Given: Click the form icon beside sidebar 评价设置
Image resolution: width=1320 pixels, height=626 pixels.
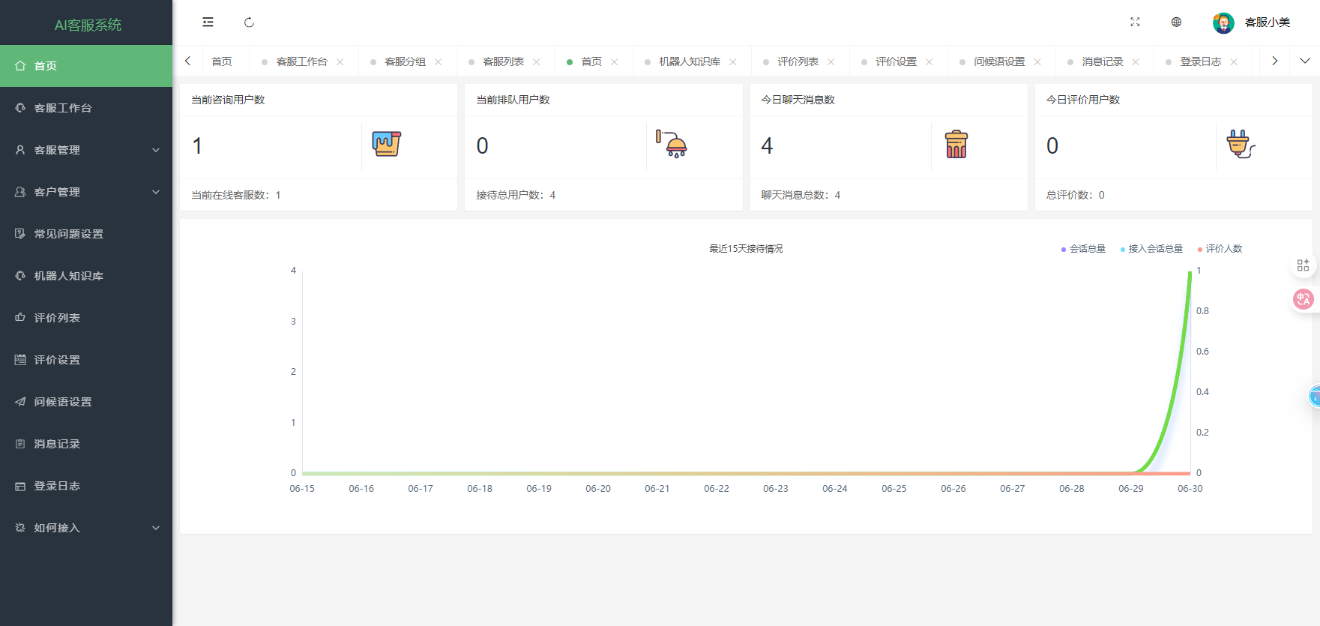Looking at the screenshot, I should pos(20,360).
